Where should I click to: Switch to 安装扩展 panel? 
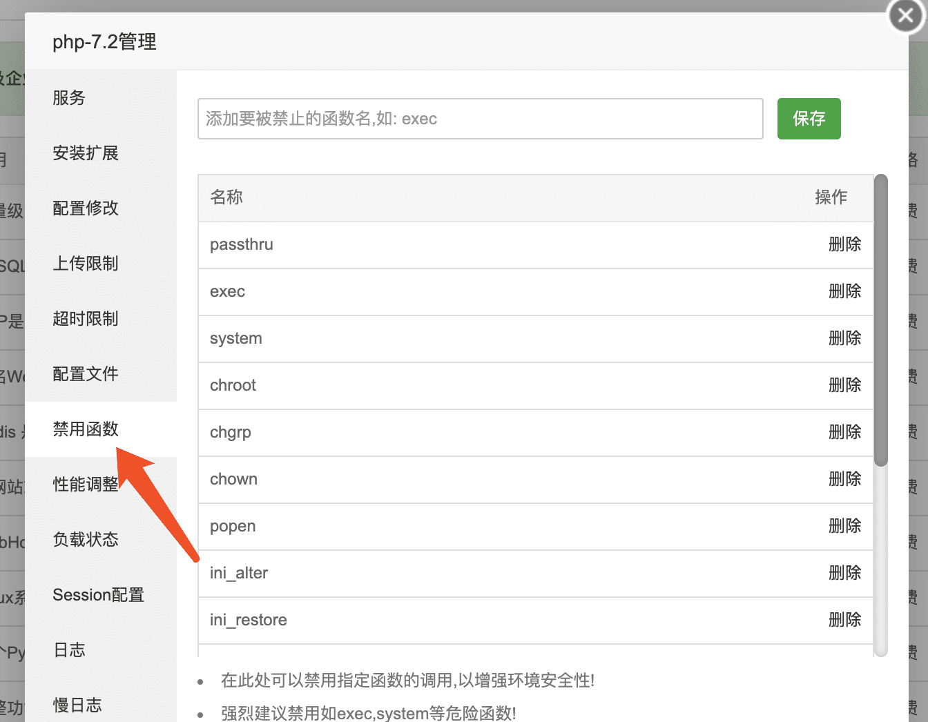85,153
